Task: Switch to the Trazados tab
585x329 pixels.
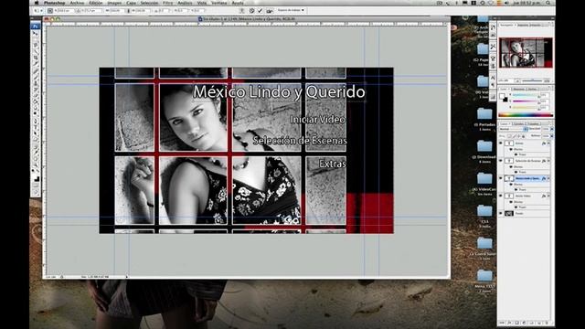Action: [x=533, y=124]
